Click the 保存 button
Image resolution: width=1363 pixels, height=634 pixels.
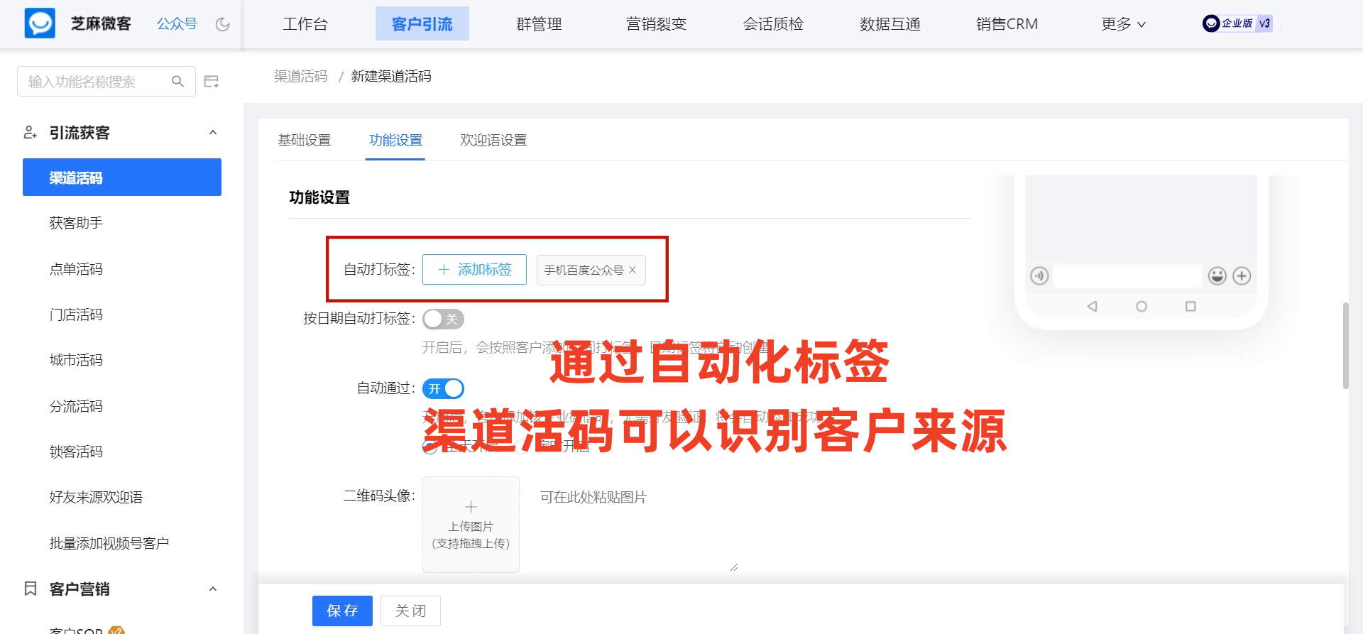tap(342, 611)
